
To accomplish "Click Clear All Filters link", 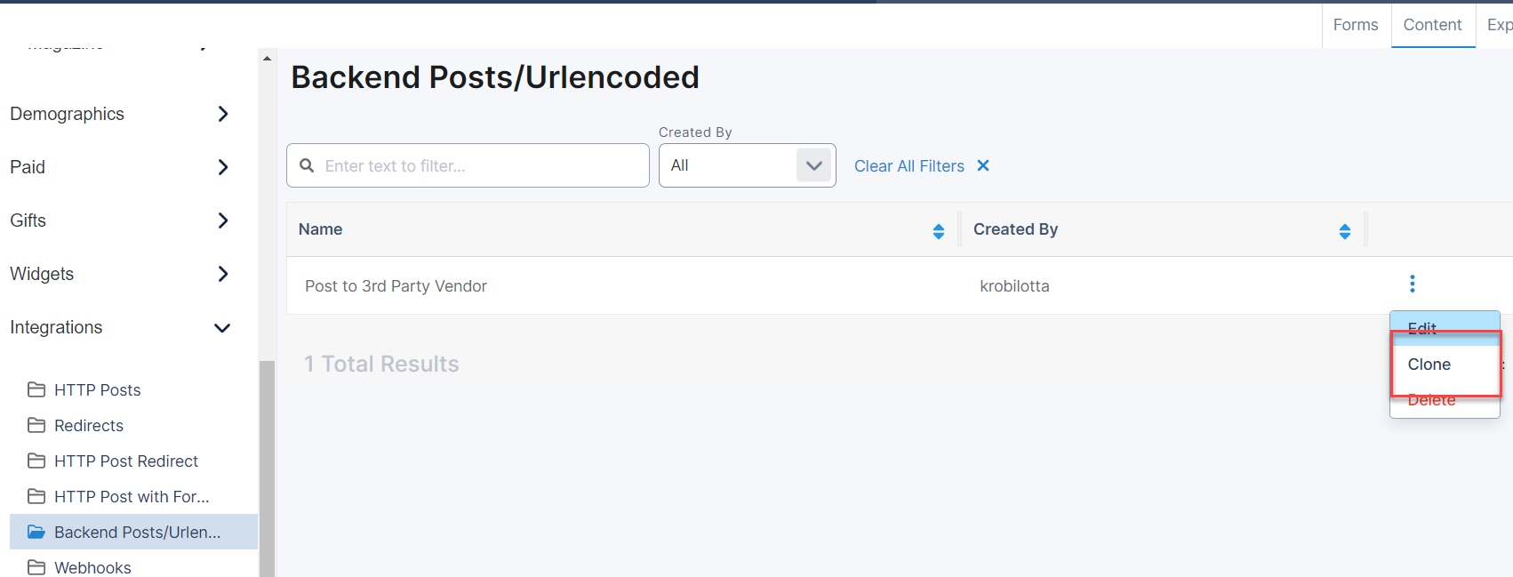I will 909,166.
